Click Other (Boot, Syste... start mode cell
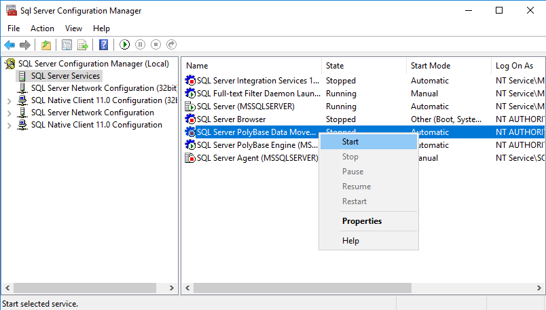Screen dimensions: 546x310 446,119
